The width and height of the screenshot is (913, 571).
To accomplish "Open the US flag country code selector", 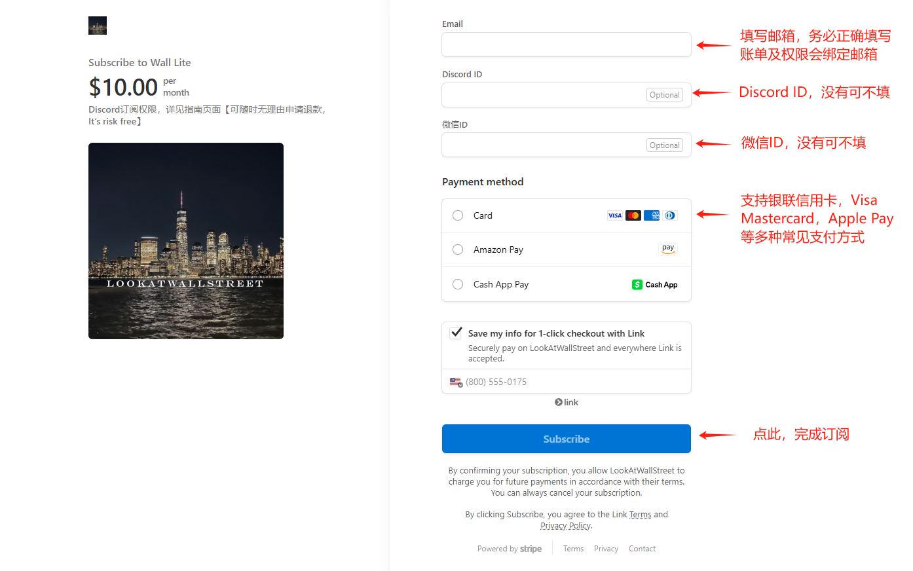I will click(456, 382).
